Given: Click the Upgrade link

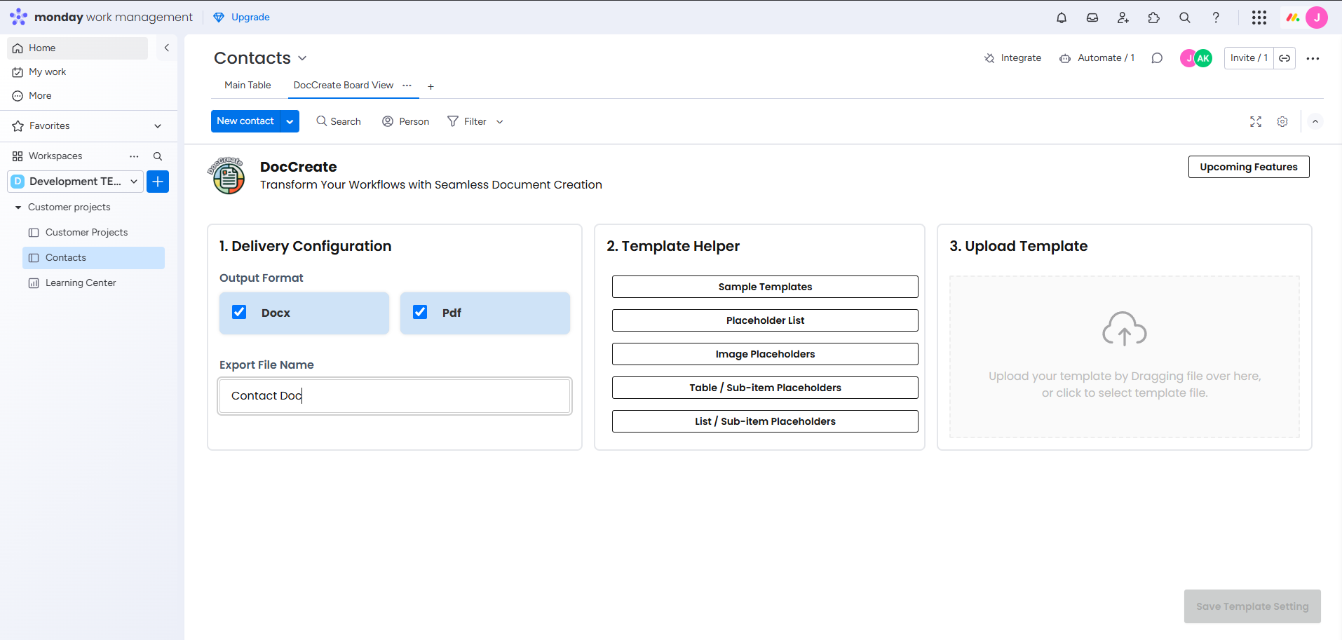Looking at the screenshot, I should (241, 18).
